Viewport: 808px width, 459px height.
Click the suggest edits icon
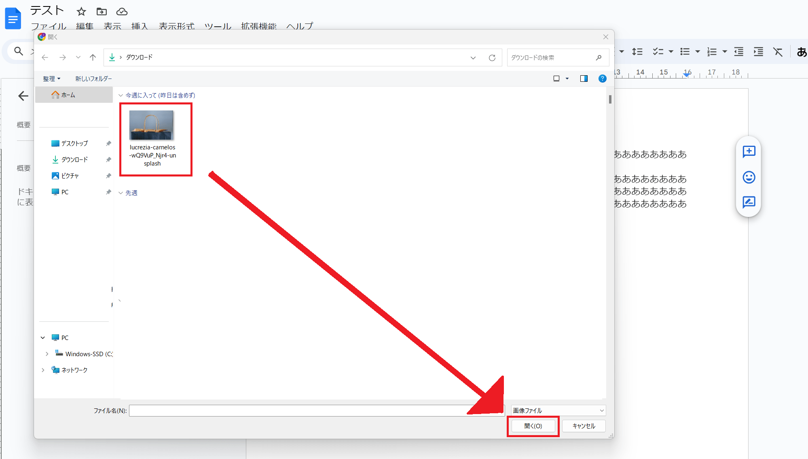tap(749, 202)
